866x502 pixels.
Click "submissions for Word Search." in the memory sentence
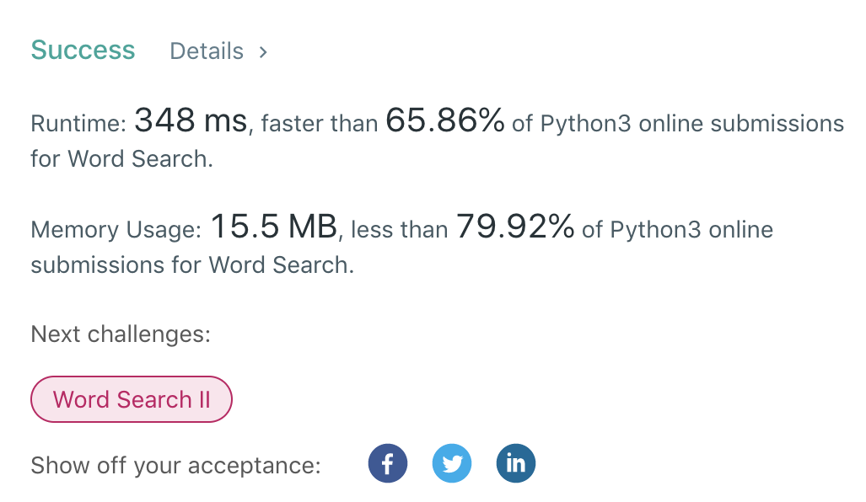(192, 264)
